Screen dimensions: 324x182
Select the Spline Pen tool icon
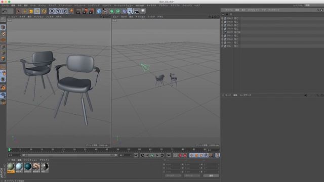(x=105, y=11)
